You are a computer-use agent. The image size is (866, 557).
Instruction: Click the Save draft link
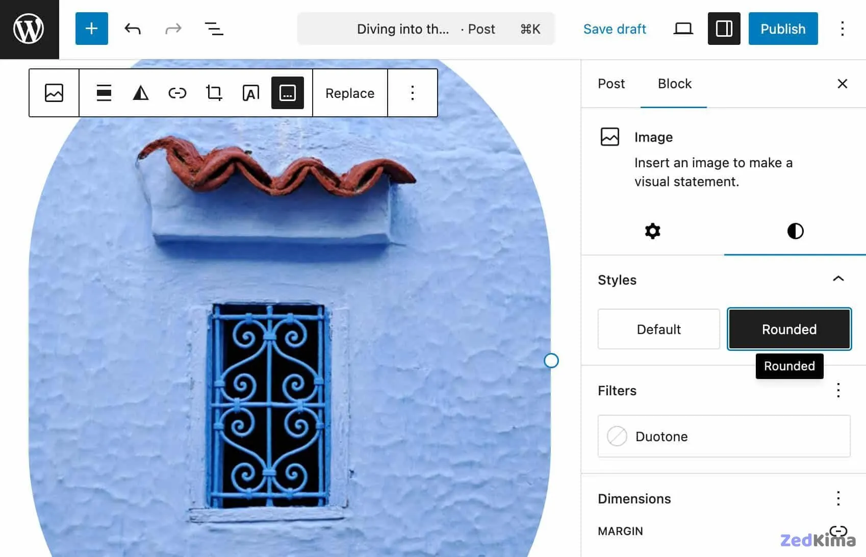(614, 29)
